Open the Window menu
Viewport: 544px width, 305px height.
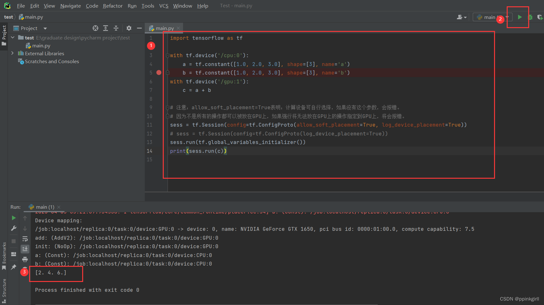click(182, 6)
